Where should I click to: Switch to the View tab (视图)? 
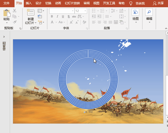pos(96,3)
